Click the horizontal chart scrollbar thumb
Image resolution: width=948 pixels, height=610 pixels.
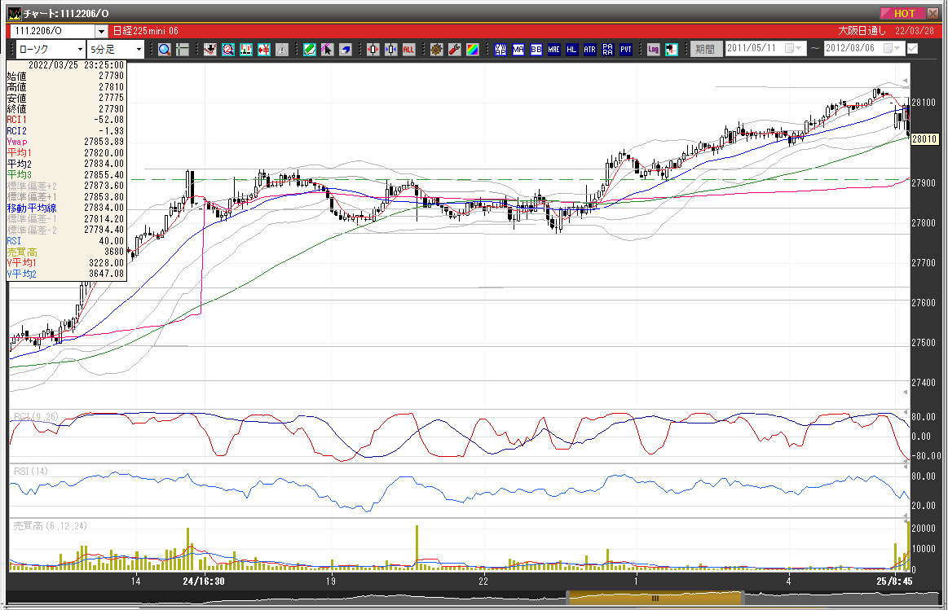(655, 598)
